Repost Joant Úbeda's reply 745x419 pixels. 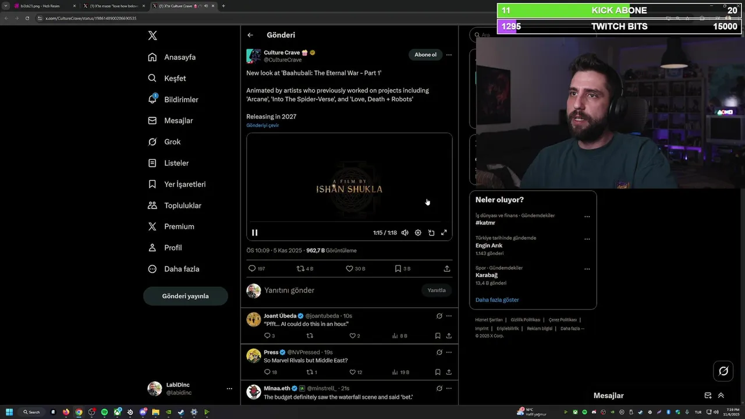pos(310,336)
